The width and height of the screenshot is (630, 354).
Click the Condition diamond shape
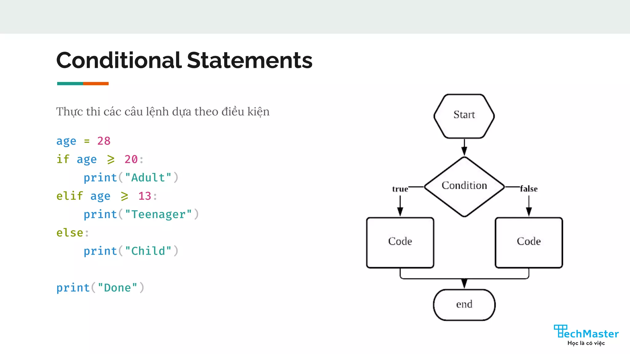[464, 186]
